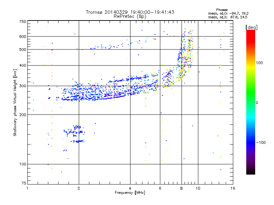
Task: Click the '600' height axis tick label
Action: 23,37
